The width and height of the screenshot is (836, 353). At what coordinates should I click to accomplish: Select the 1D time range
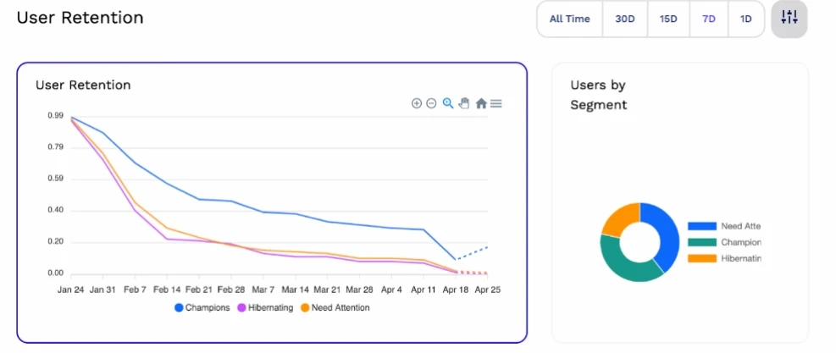pos(746,19)
